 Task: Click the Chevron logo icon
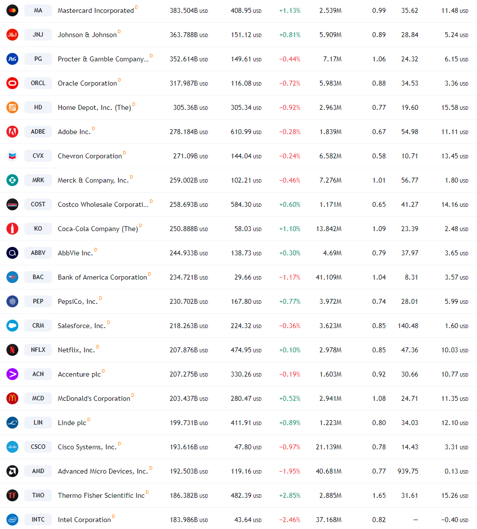tap(12, 156)
